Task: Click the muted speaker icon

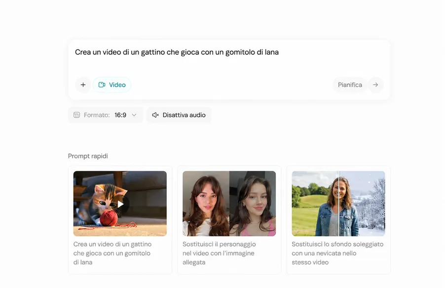Action: tap(155, 115)
